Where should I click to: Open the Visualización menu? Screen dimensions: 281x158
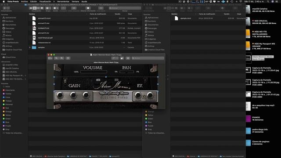(x=45, y=1)
